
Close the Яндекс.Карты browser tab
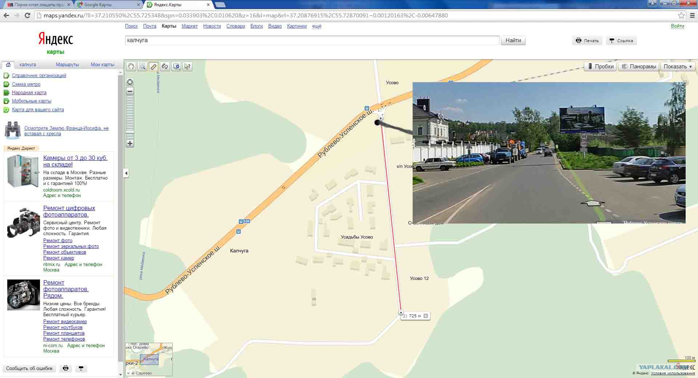tap(208, 5)
